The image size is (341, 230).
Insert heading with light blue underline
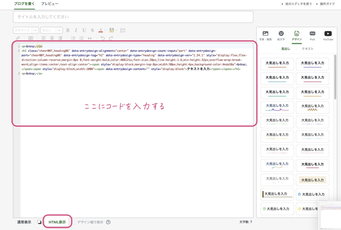[x=277, y=79]
